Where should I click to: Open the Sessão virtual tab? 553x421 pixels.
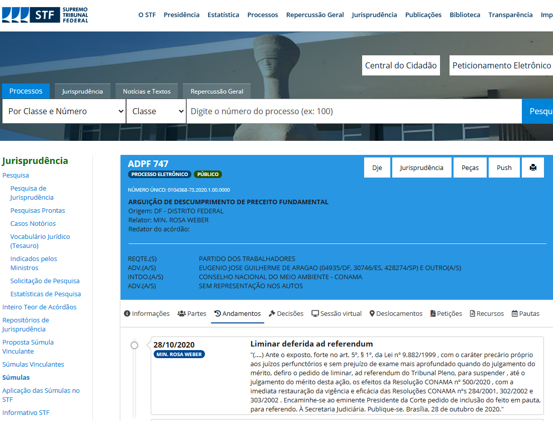[337, 314]
